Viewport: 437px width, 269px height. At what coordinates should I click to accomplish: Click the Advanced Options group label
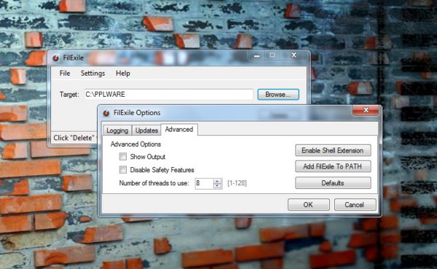point(135,144)
